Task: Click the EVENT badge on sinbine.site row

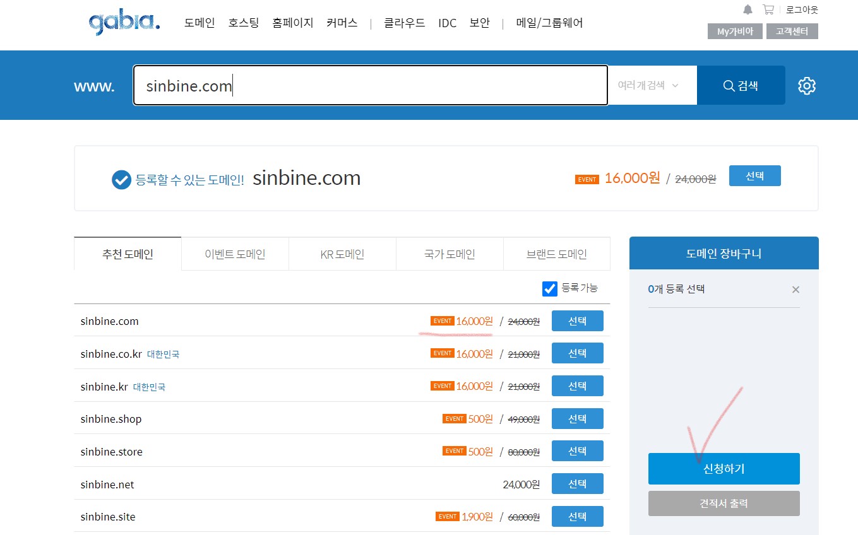Action: pos(448,516)
